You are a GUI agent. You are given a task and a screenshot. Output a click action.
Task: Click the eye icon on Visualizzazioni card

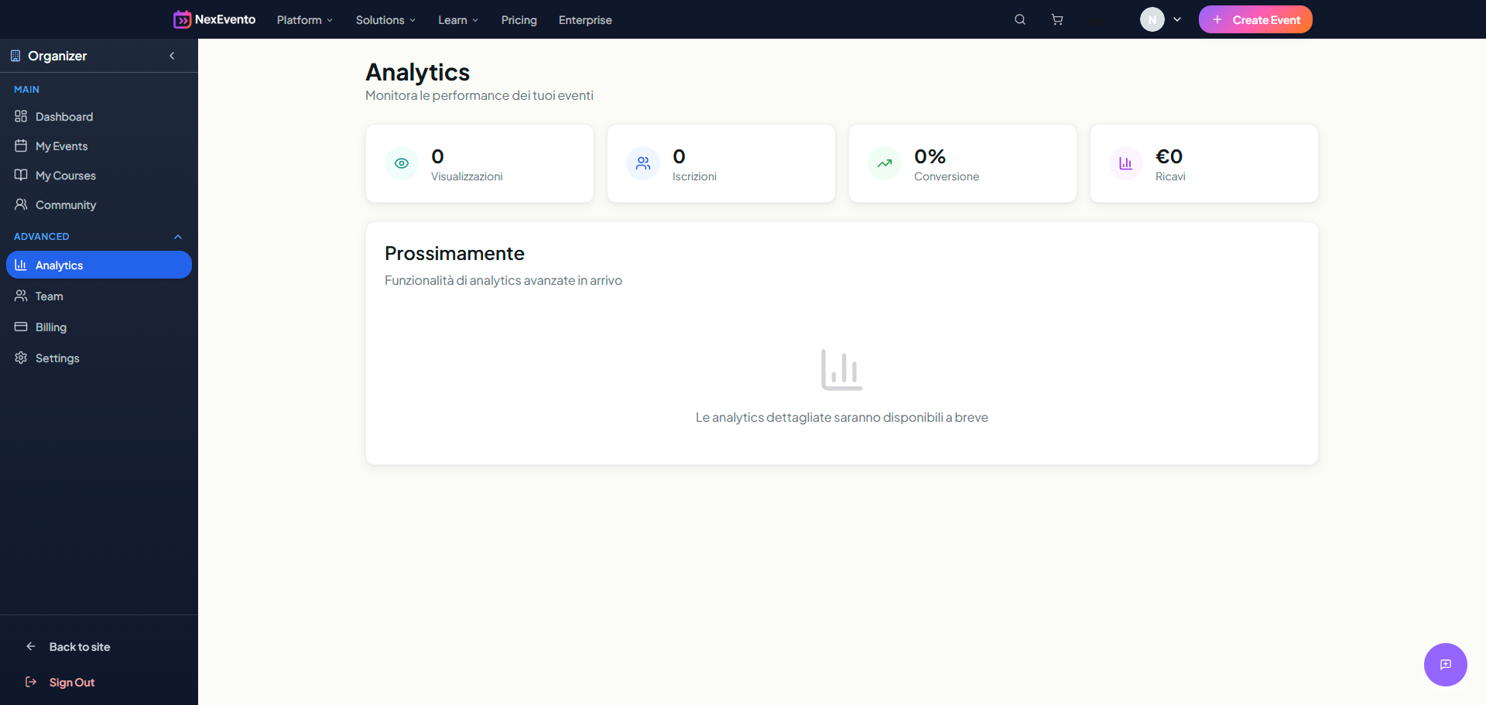click(x=401, y=163)
